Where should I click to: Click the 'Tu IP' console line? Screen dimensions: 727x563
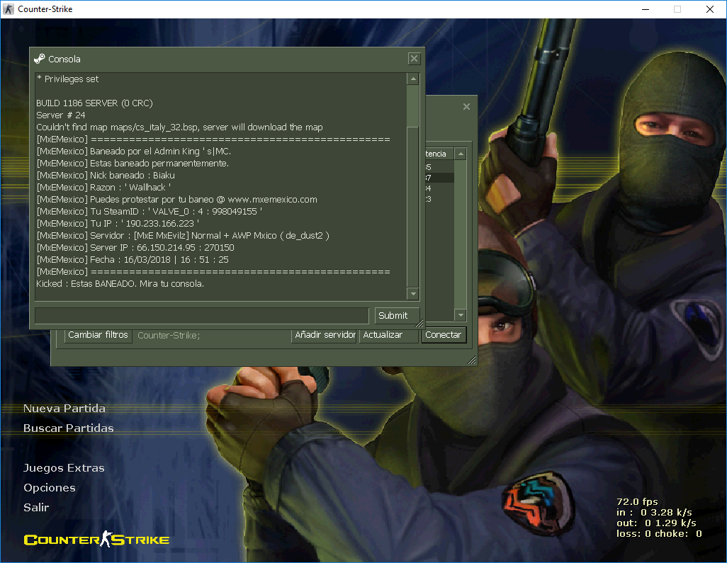[x=118, y=224]
